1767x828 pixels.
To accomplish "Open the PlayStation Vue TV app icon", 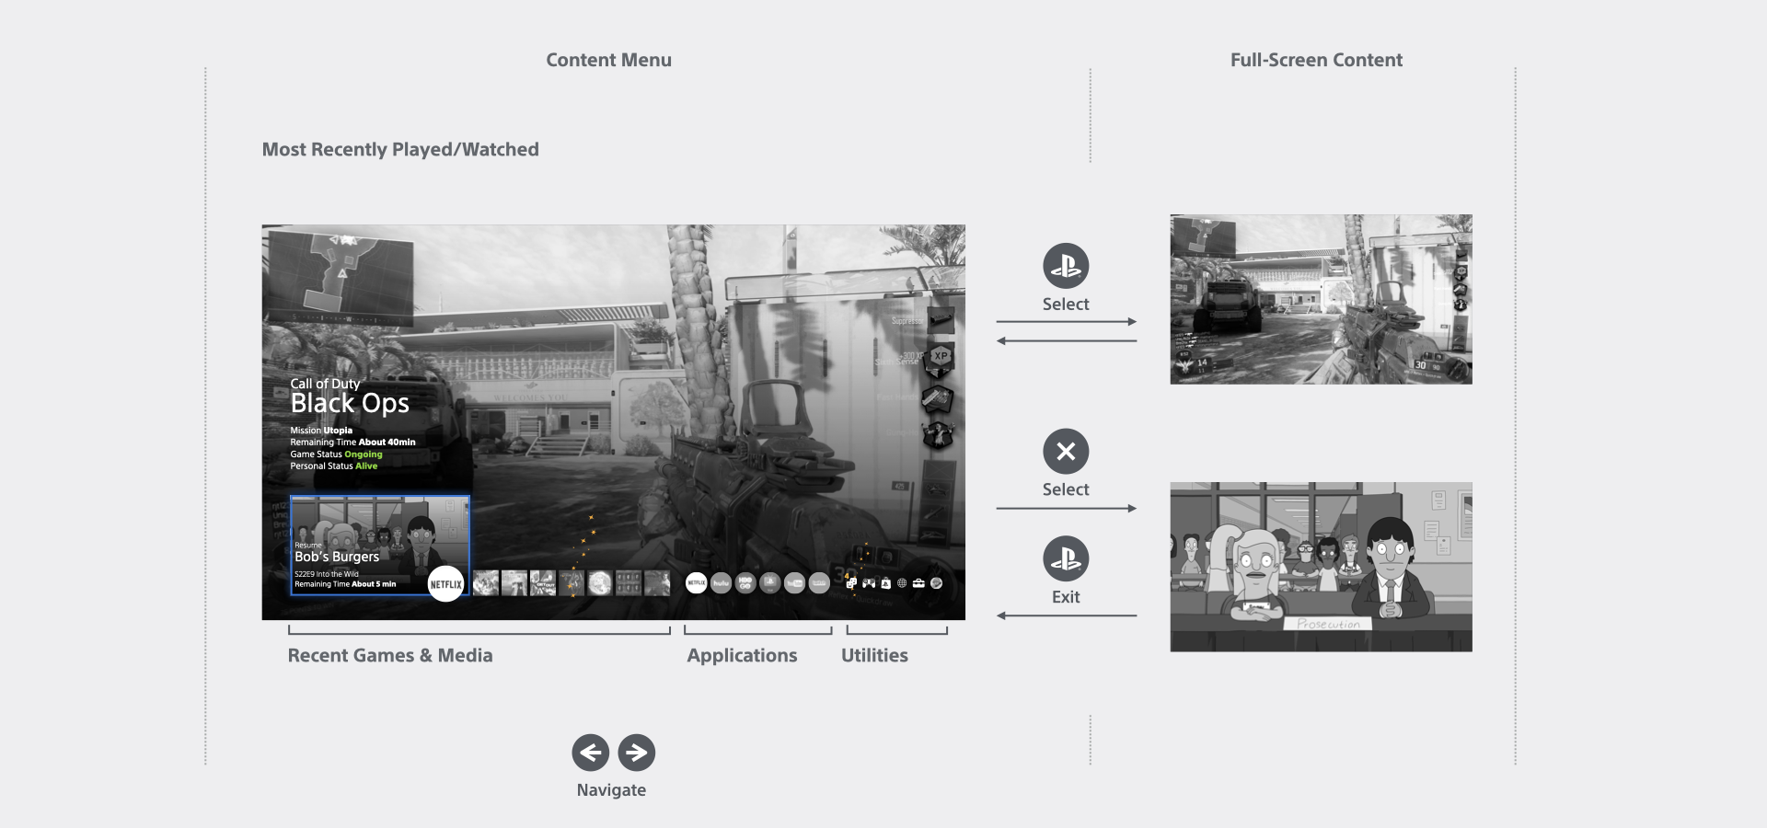I will pyautogui.click(x=770, y=583).
